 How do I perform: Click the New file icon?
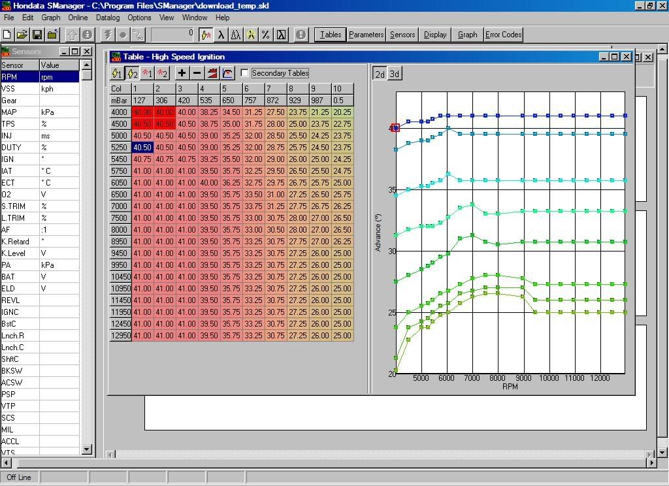(7, 35)
